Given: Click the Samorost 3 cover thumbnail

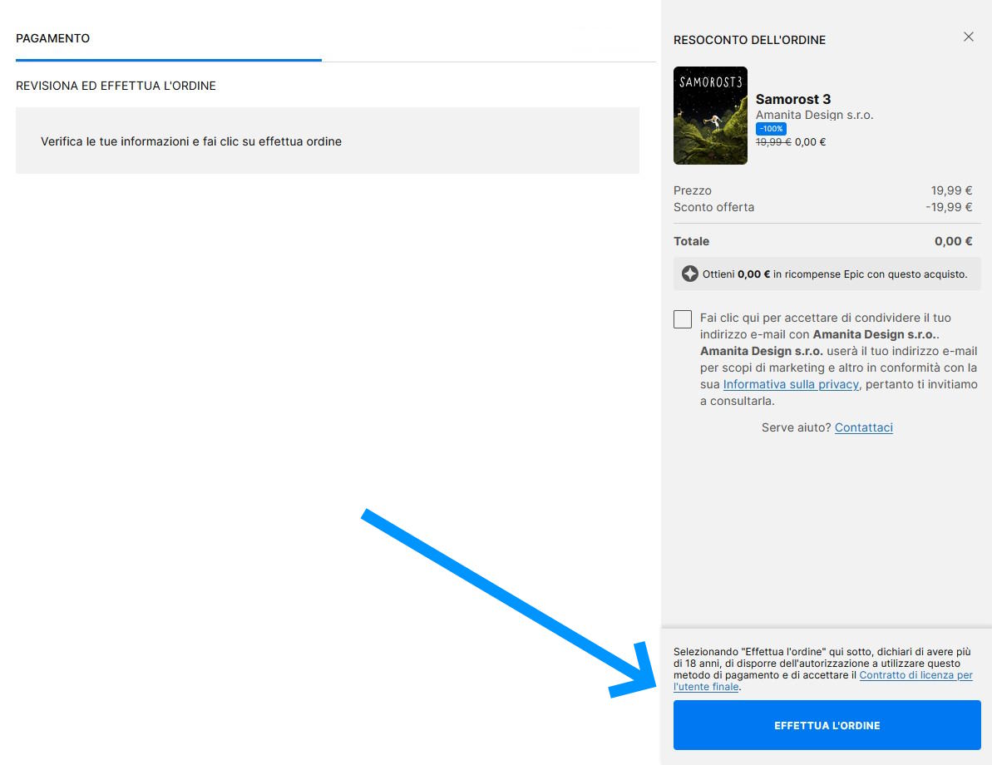Looking at the screenshot, I should [710, 116].
